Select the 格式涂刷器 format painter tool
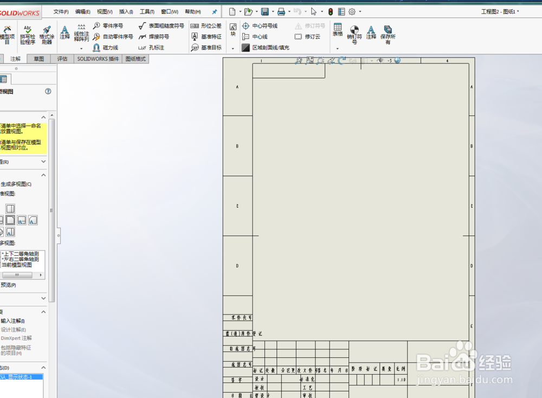Viewport: 542px width, 398px height. click(47, 35)
